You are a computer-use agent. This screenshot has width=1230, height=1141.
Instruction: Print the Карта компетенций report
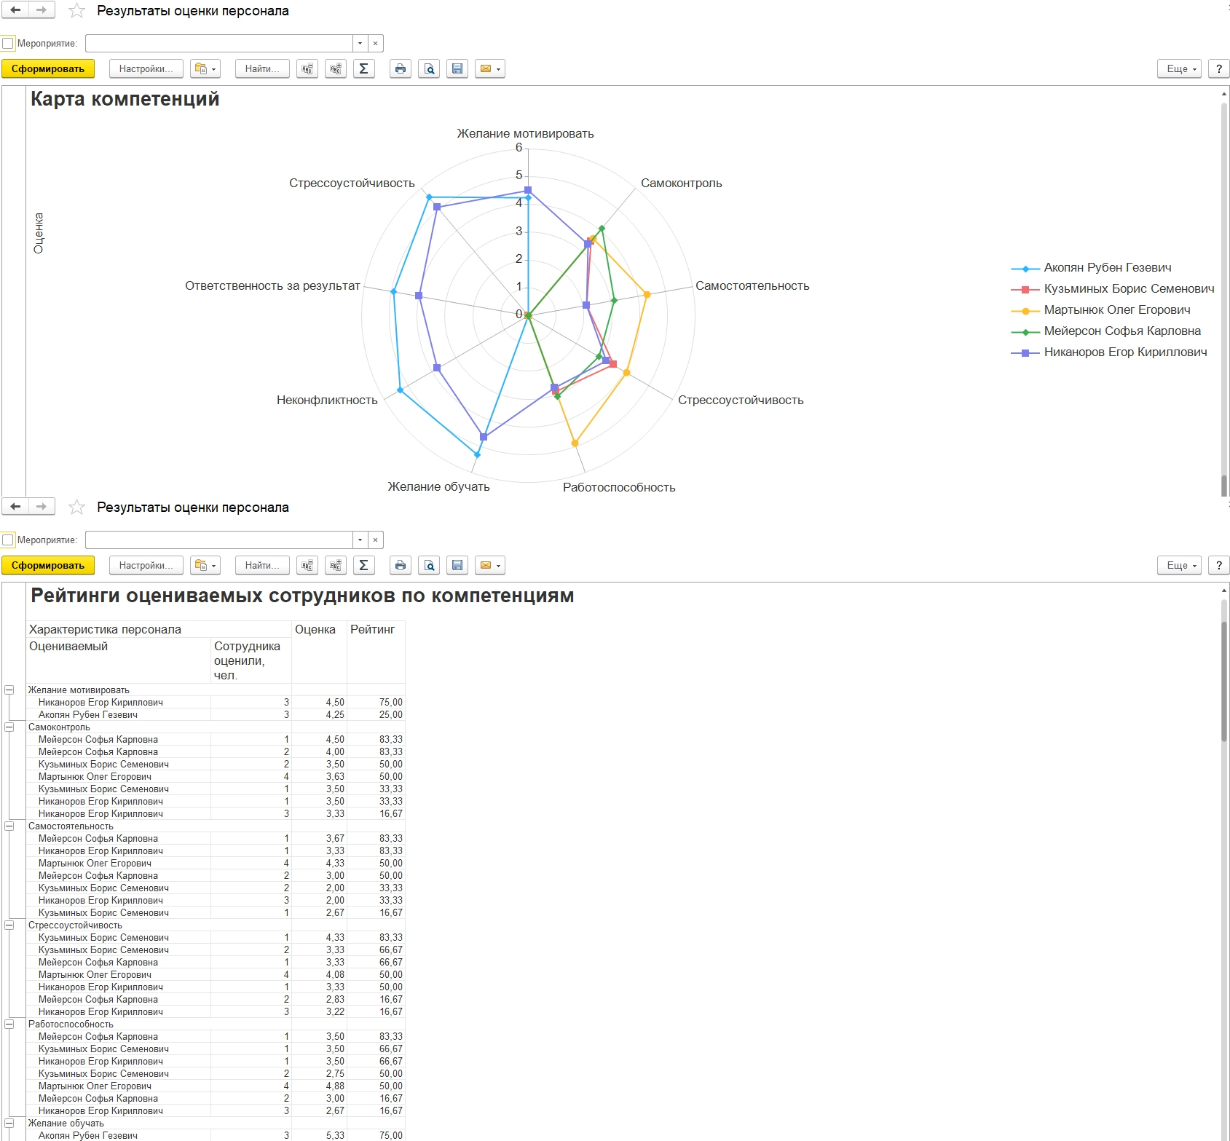point(401,69)
